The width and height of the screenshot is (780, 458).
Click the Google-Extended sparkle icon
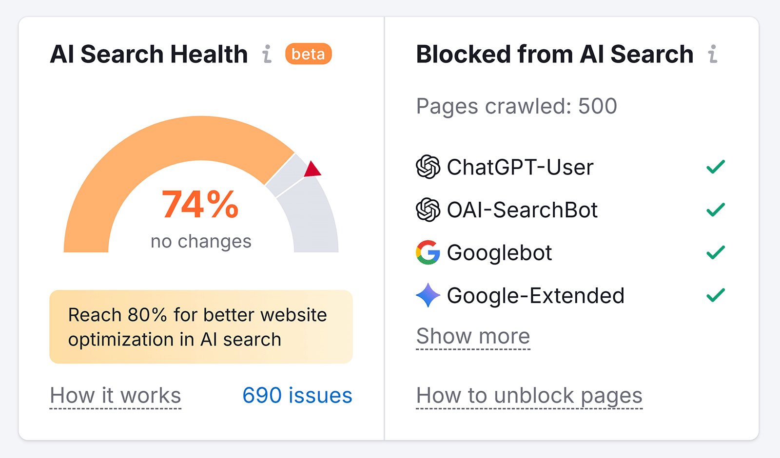pyautogui.click(x=428, y=295)
